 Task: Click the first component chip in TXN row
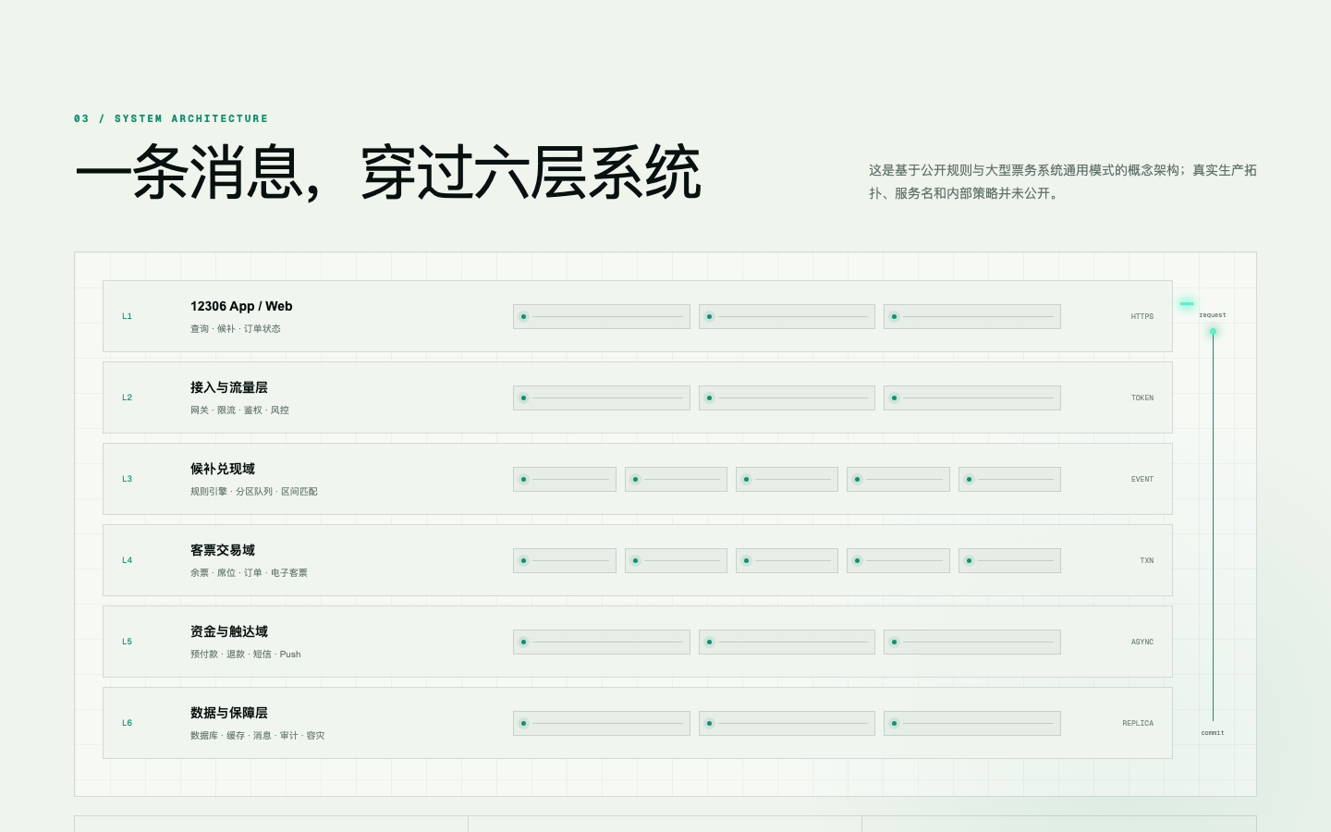click(x=565, y=560)
